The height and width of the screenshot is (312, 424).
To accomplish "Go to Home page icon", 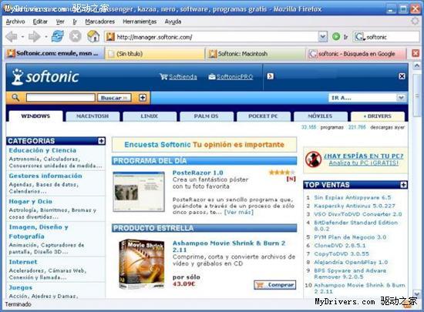I will pyautogui.click(x=93, y=36).
